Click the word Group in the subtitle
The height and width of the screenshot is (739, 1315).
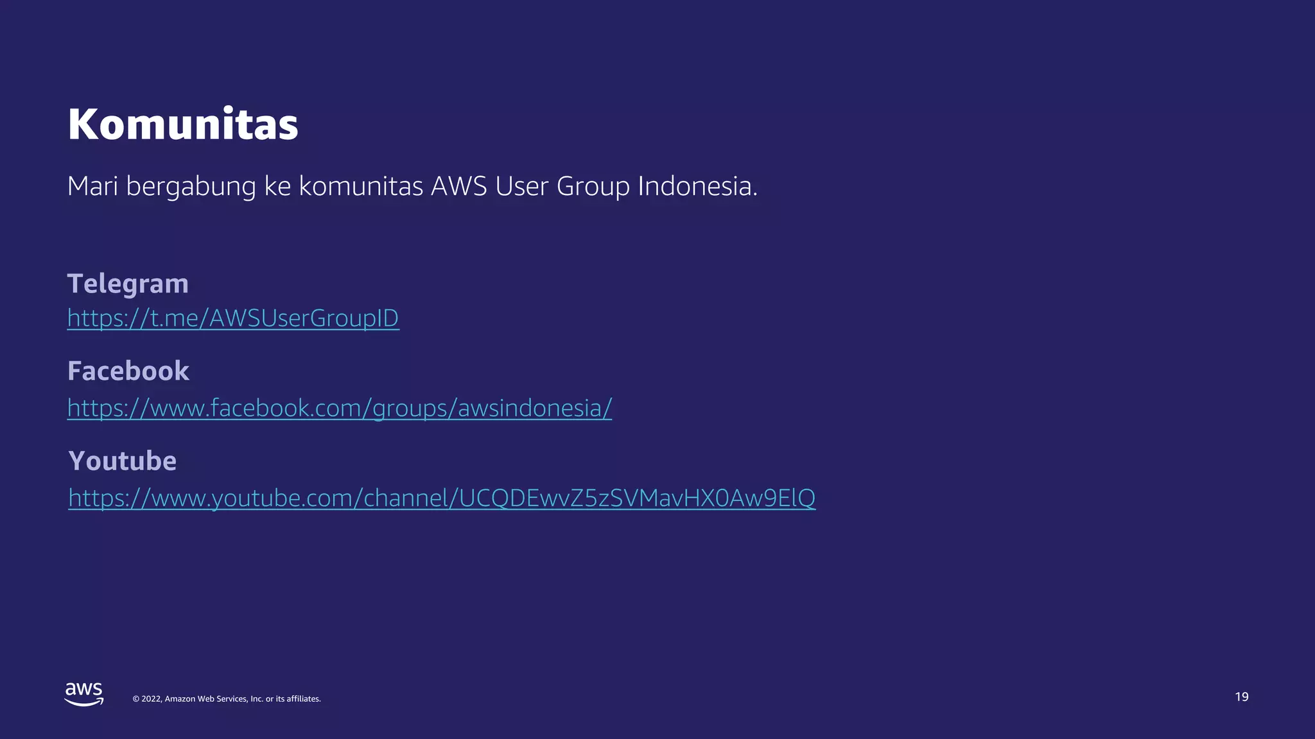point(593,187)
